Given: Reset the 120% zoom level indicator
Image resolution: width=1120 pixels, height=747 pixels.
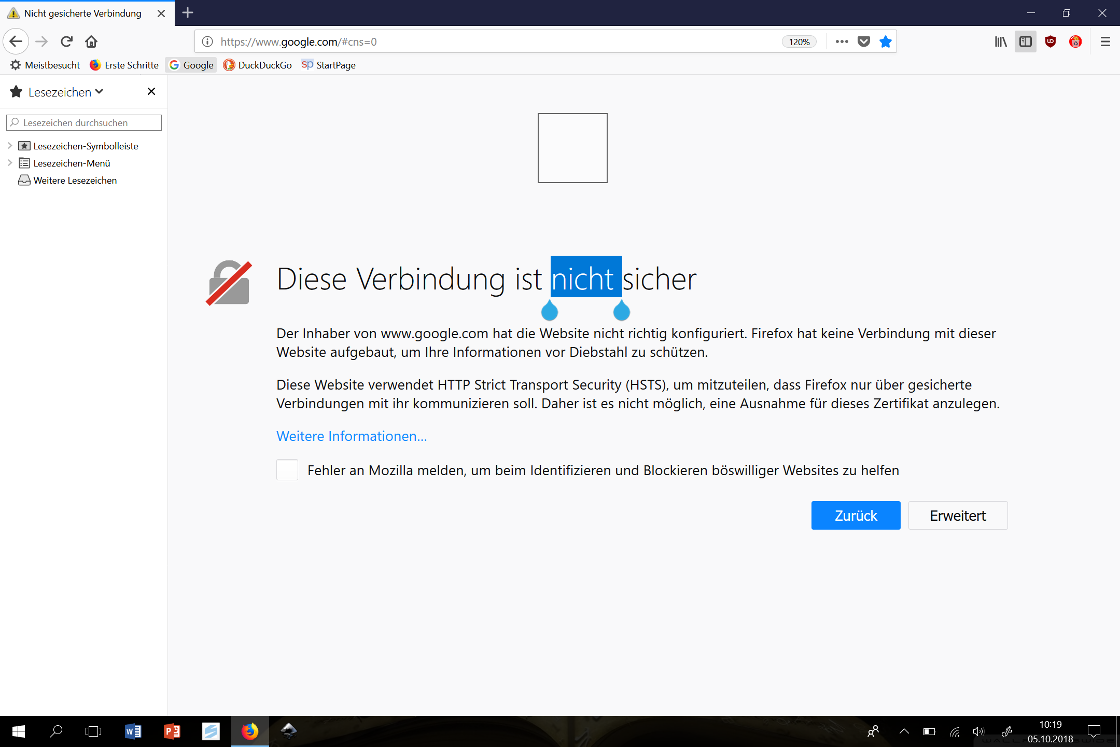Looking at the screenshot, I should click(x=799, y=42).
